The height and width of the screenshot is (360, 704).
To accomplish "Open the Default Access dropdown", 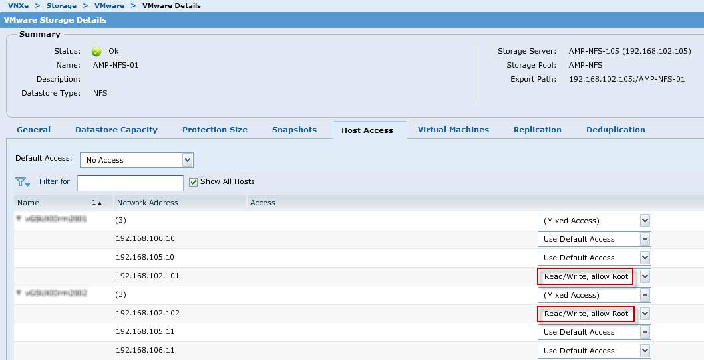I will (x=187, y=160).
